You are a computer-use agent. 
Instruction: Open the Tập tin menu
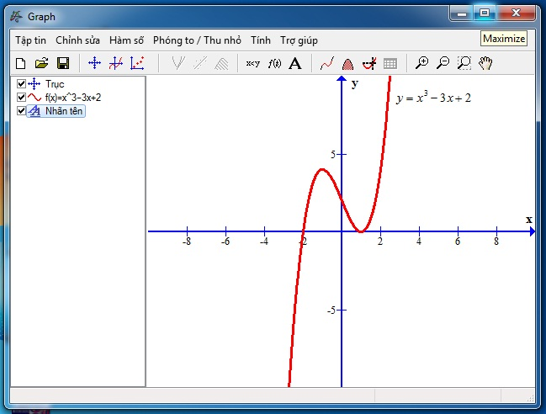point(30,40)
